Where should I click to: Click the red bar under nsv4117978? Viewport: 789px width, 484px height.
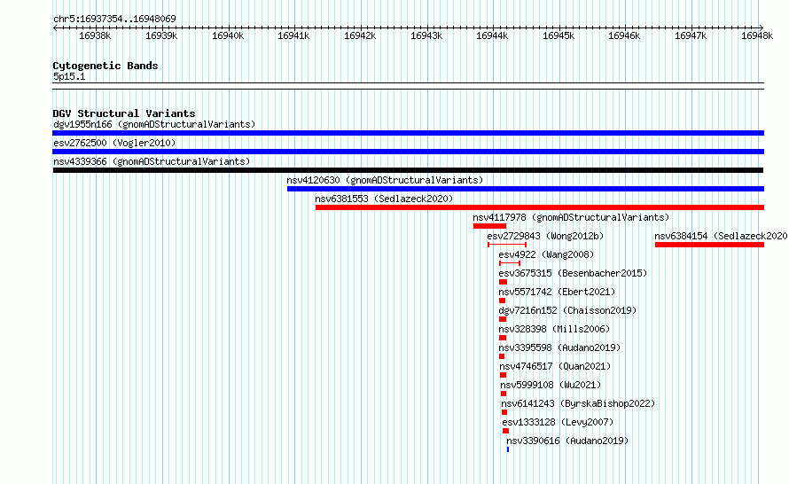[x=489, y=226]
